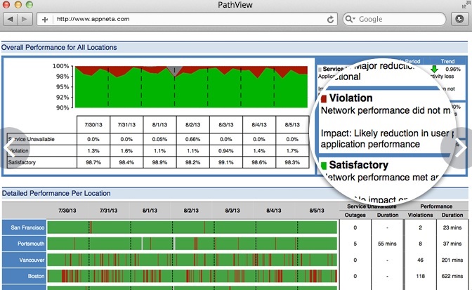Select the 8/3/13 header in location timeline

(232, 211)
